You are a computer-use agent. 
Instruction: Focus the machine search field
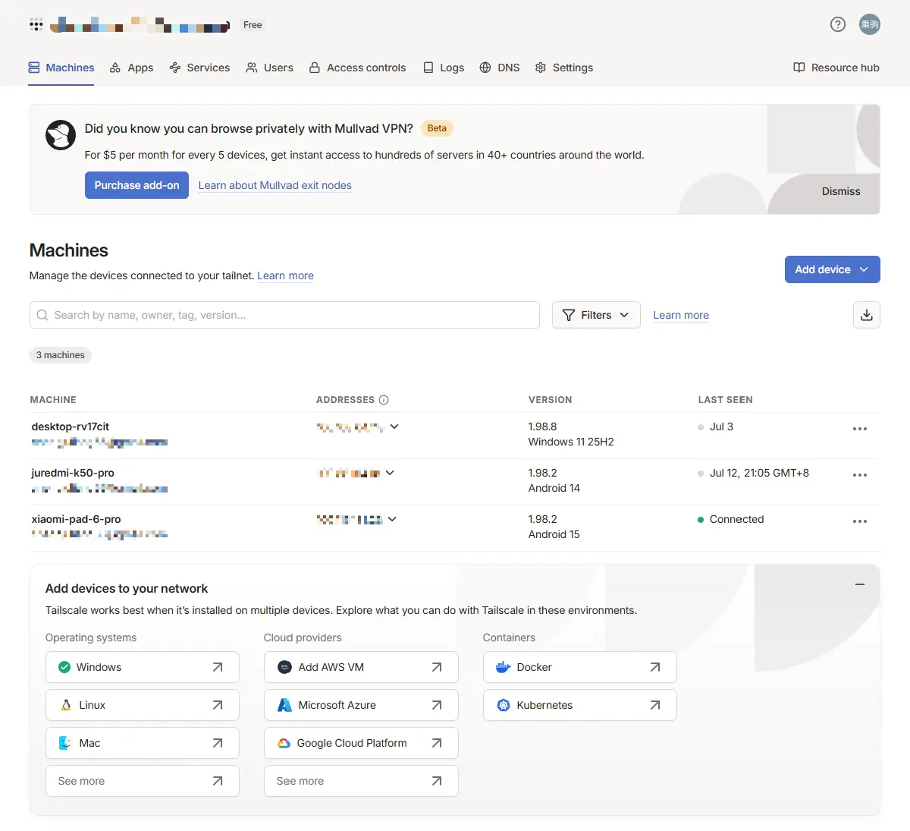coord(284,315)
